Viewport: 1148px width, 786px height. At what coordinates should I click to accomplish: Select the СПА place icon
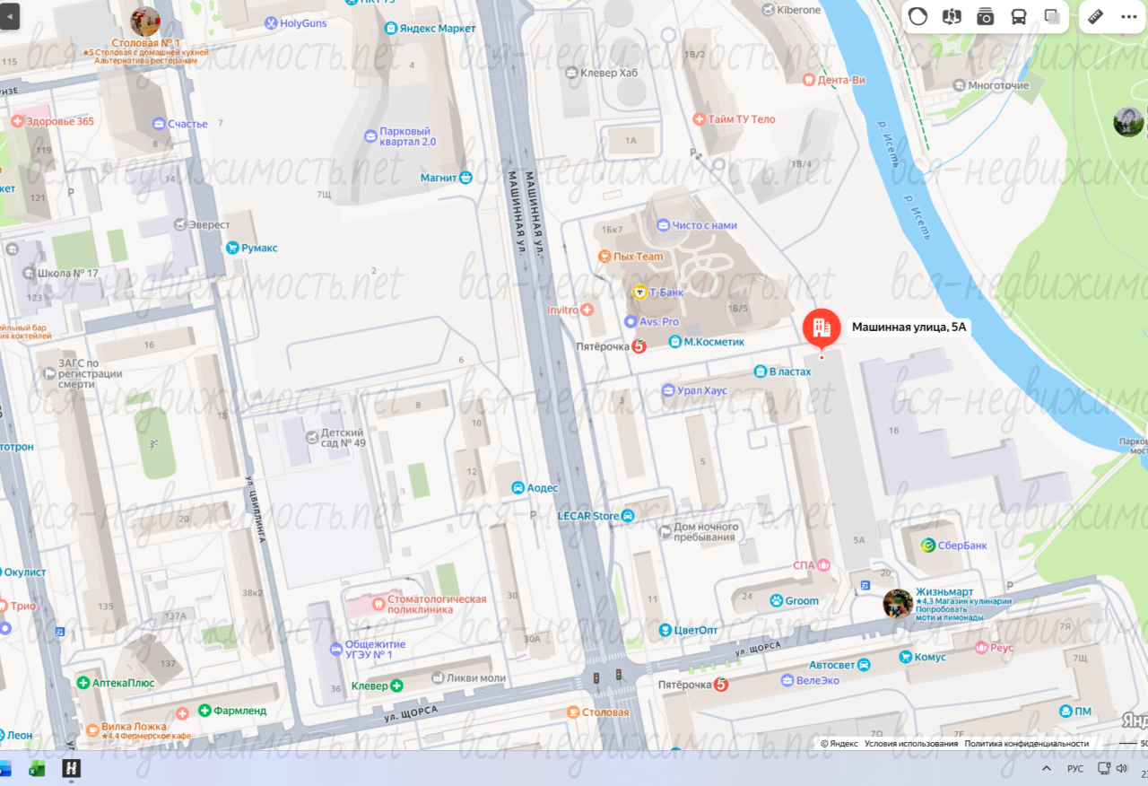click(824, 565)
